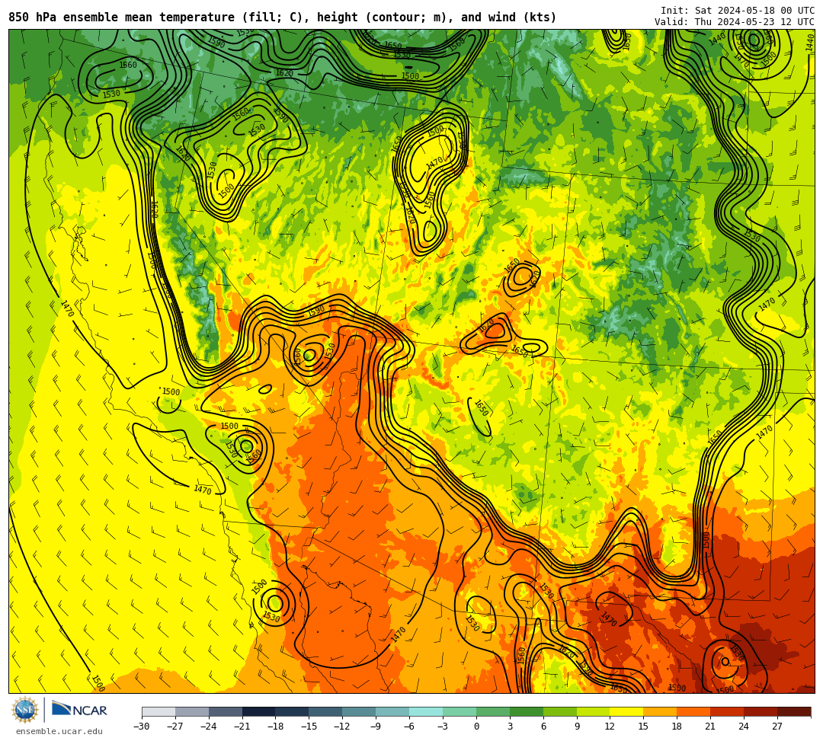
Task: Open the ensemble.ucar.edu link text
Action: click(59, 731)
